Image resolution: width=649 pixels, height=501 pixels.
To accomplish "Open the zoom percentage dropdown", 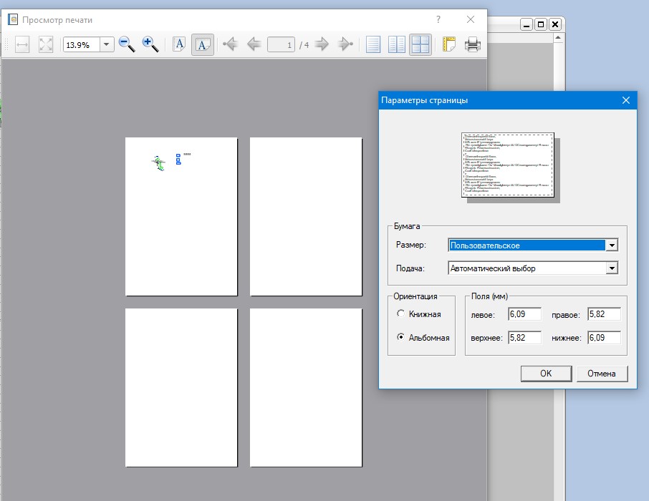I will click(107, 44).
